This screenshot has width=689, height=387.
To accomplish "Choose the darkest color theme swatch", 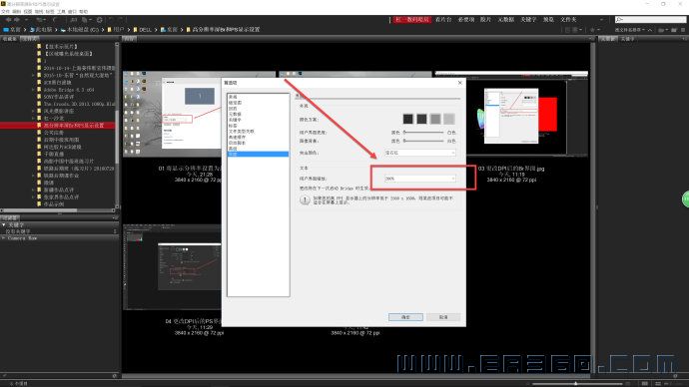I will point(408,119).
